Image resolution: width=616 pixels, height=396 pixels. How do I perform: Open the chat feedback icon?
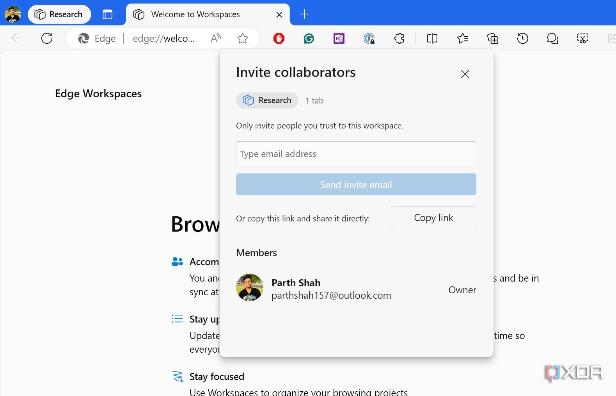553,38
